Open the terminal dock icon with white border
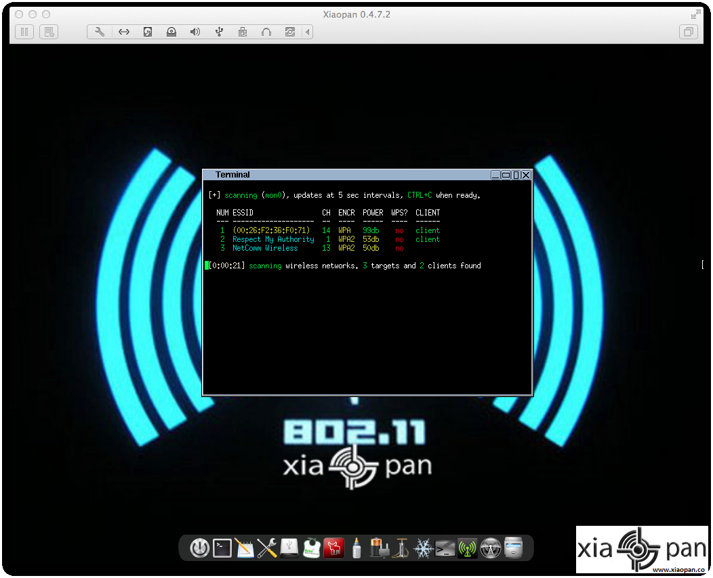The image size is (713, 578). point(222,548)
